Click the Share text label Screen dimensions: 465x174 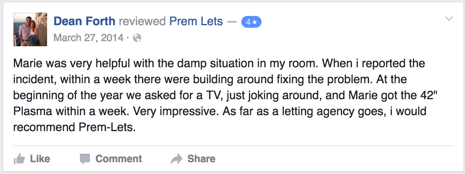tap(201, 159)
